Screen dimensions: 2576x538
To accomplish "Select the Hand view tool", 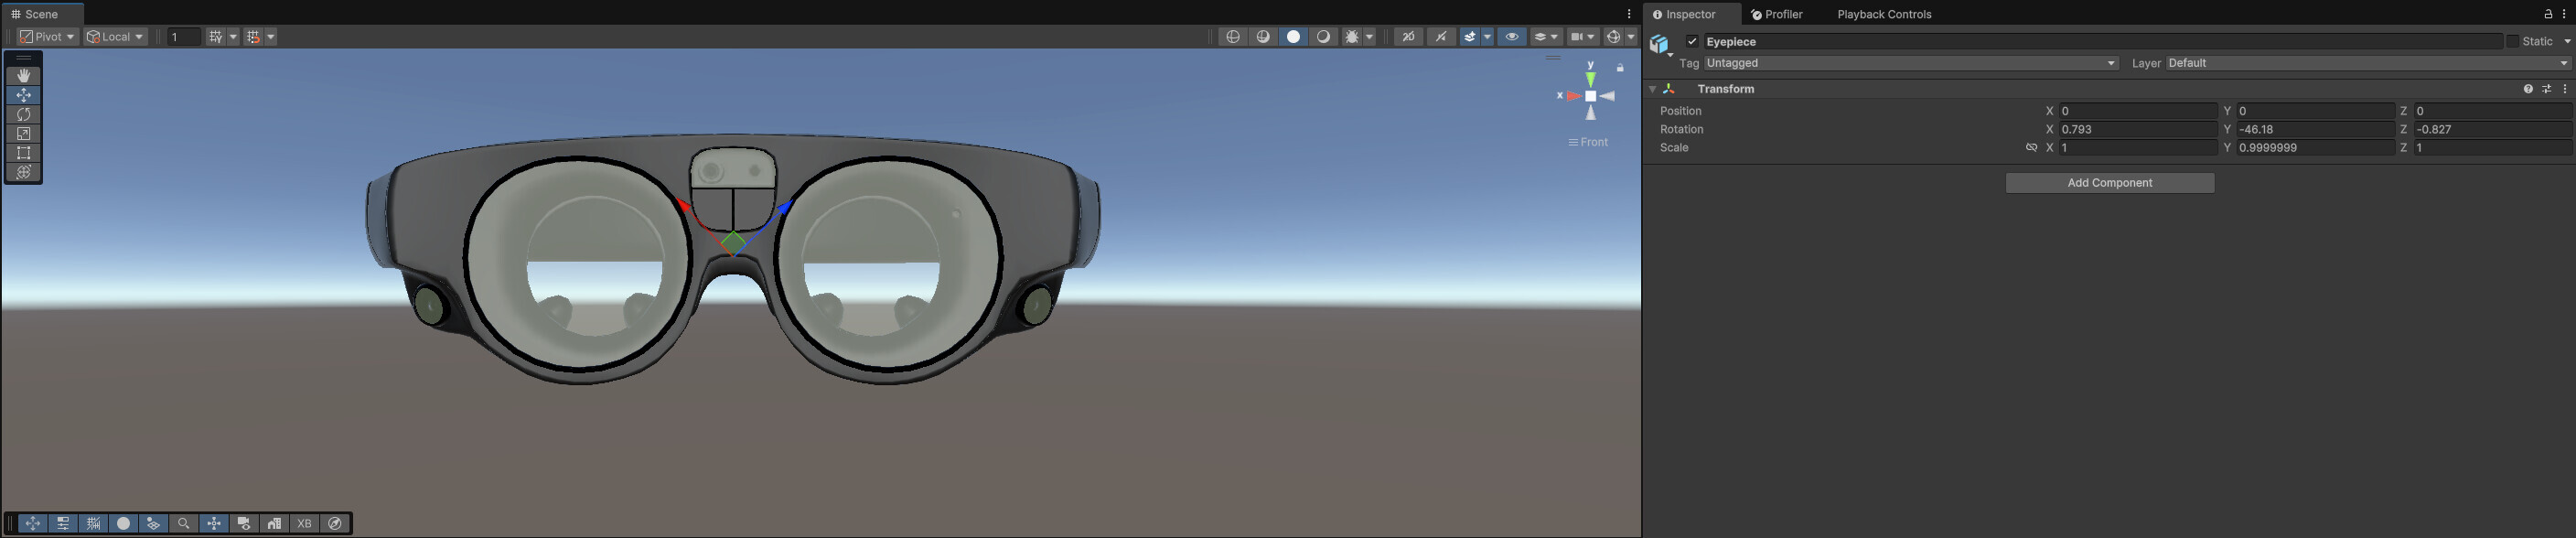I will point(24,76).
